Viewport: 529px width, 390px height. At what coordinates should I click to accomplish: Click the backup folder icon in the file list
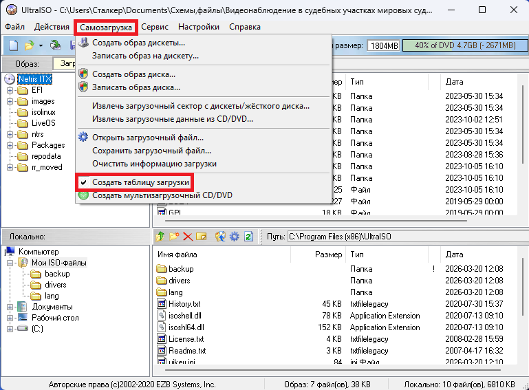pos(162,269)
